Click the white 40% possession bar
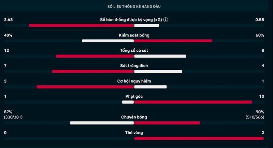 click(108, 41)
